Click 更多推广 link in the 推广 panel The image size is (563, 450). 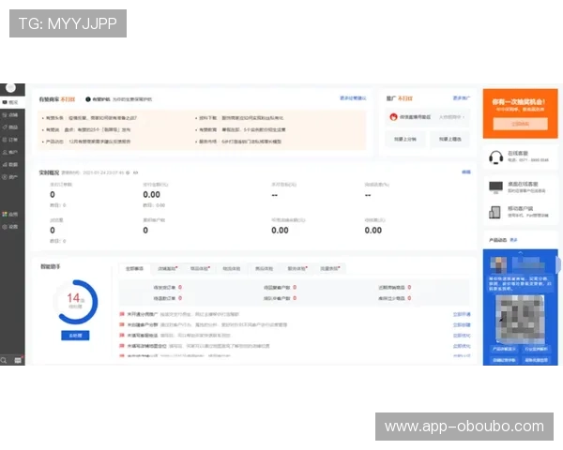click(461, 97)
